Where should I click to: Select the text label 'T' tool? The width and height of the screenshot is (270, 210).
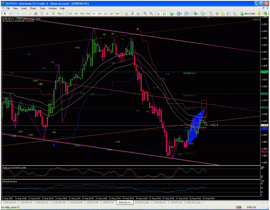coord(54,13)
